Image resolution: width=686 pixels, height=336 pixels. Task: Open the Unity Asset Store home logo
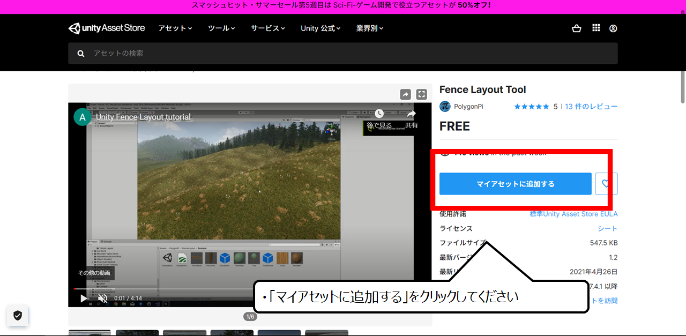tap(107, 28)
